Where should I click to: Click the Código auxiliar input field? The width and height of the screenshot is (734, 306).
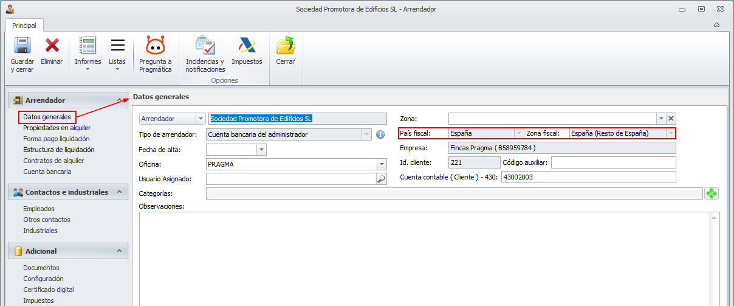click(614, 162)
